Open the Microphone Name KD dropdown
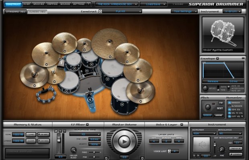Image resolution: width=249 pixels, height=160 pixels. point(85,134)
